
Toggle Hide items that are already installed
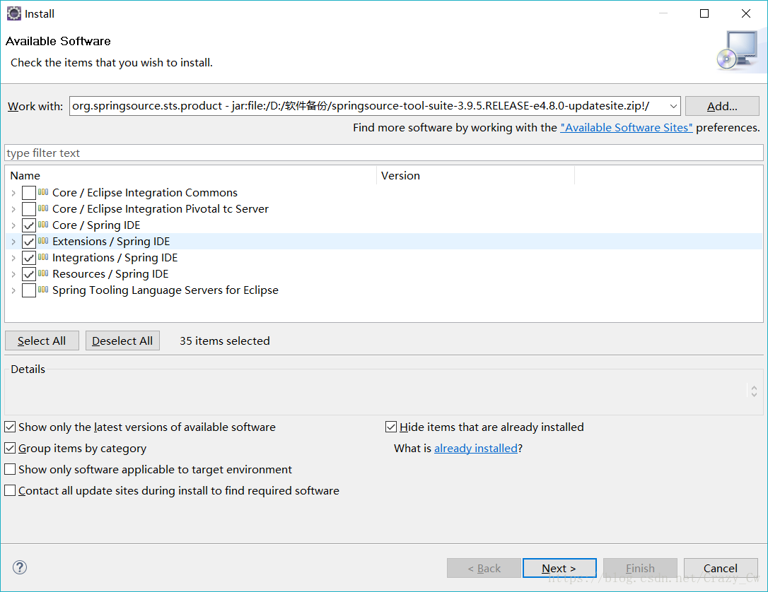pos(391,427)
